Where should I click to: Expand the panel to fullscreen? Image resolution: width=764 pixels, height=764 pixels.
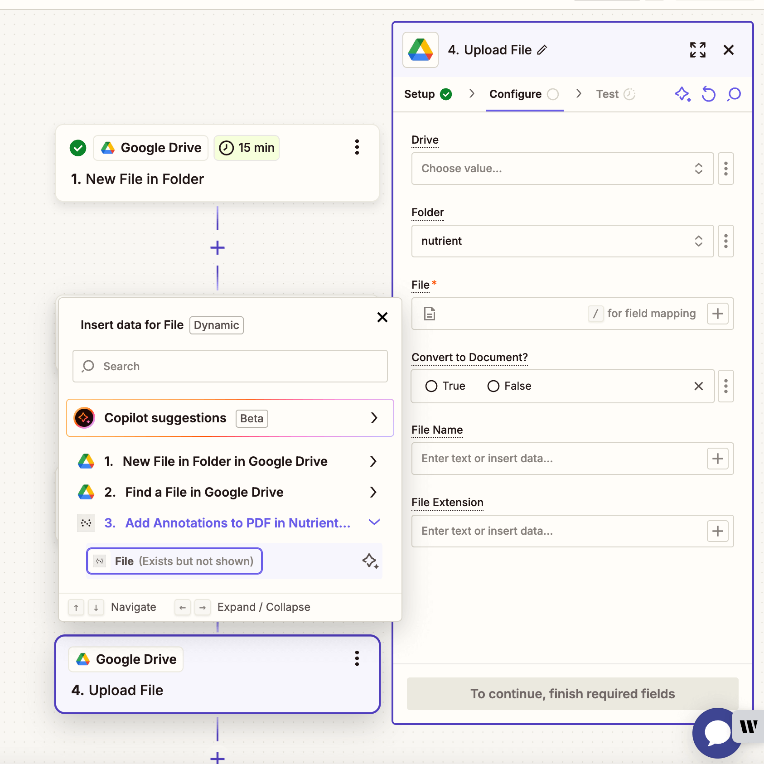coord(697,50)
